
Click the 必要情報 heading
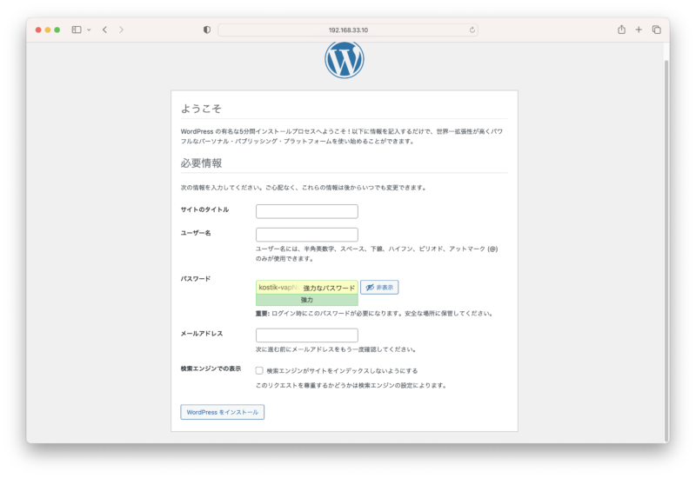pos(201,163)
